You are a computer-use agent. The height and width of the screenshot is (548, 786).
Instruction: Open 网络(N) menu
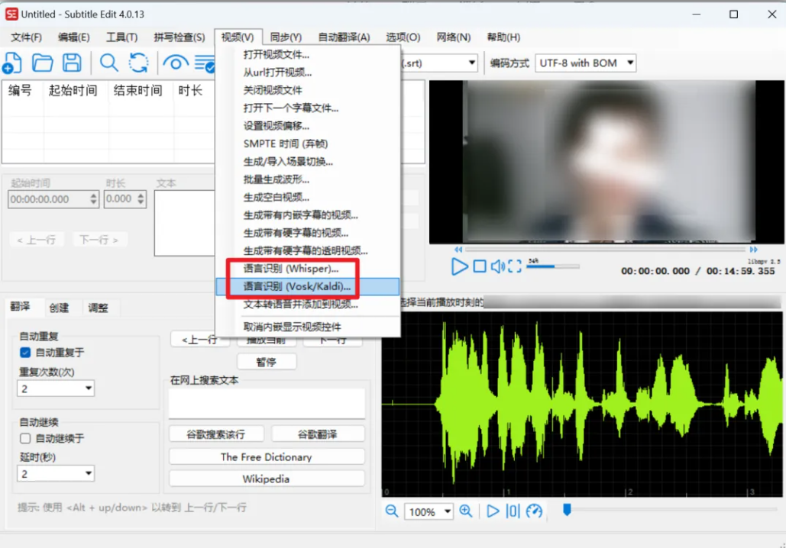[454, 37]
